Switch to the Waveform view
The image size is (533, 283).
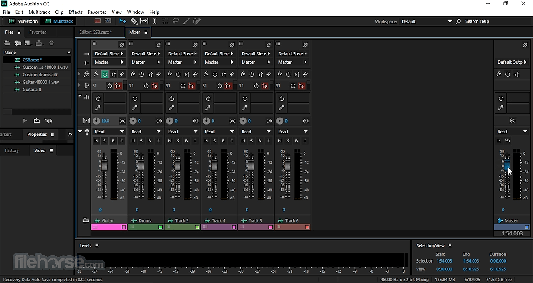(x=24, y=21)
